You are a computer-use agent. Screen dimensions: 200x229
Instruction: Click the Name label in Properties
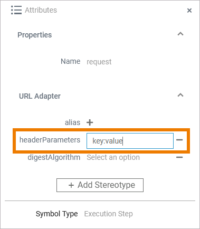[x=71, y=61]
